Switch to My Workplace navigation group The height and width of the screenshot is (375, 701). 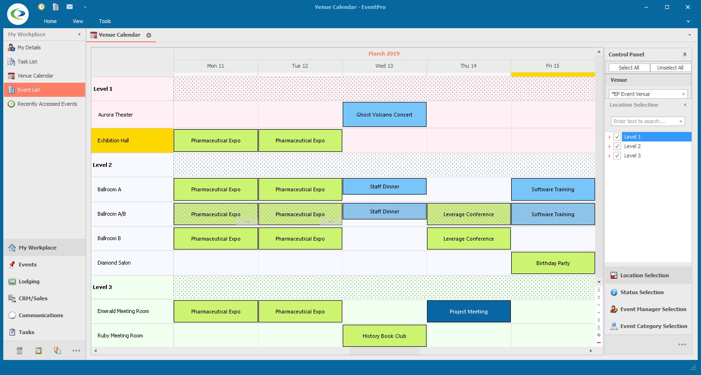tap(45, 248)
